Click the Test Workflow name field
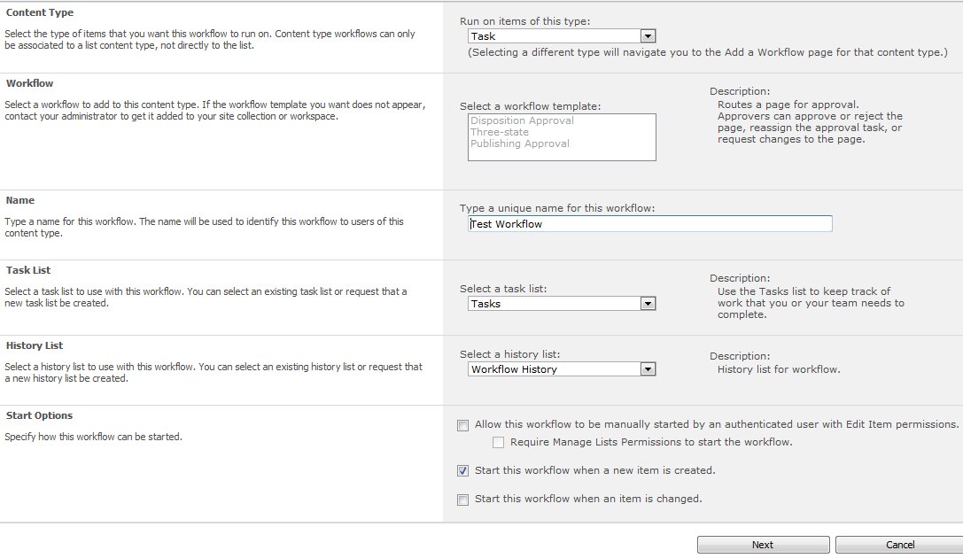Viewport: 963px width, 558px height. pyautogui.click(x=650, y=224)
